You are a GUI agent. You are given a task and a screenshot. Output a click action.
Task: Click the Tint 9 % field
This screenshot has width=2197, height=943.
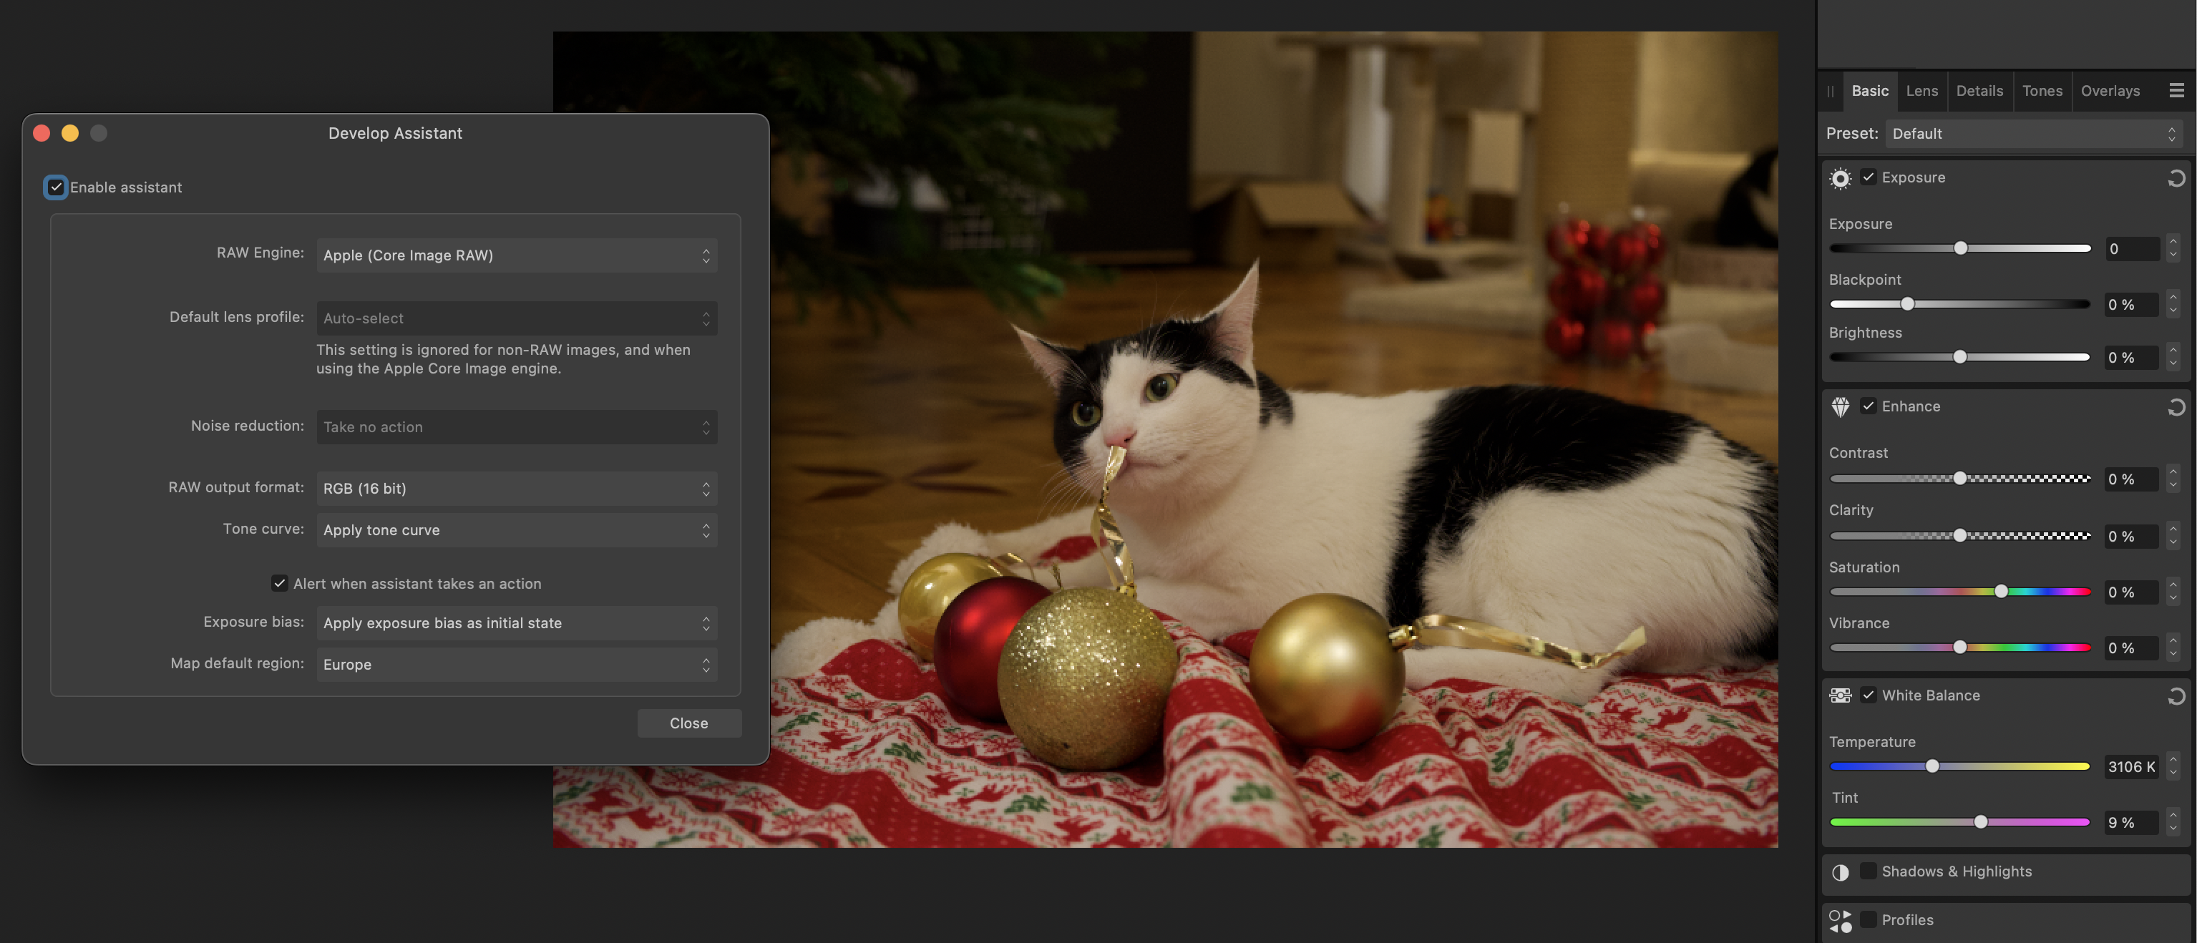(2132, 823)
